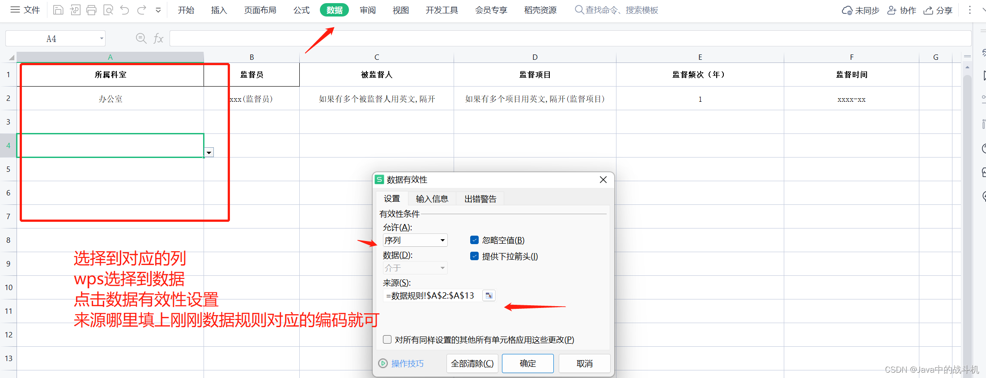The width and height of the screenshot is (986, 378).
Task: Click the split handle above the scrollbar
Action: pyautogui.click(x=967, y=57)
